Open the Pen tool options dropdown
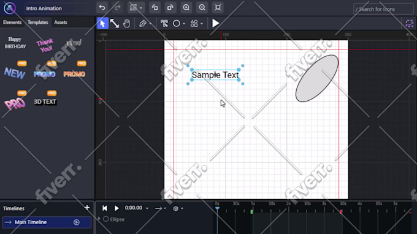Screen dimensions: 417x234 pyautogui.click(x=150, y=24)
